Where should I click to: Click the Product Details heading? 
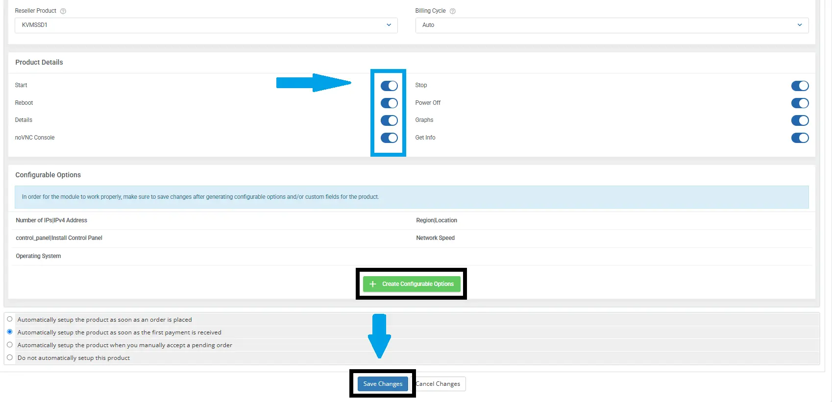[x=39, y=62]
